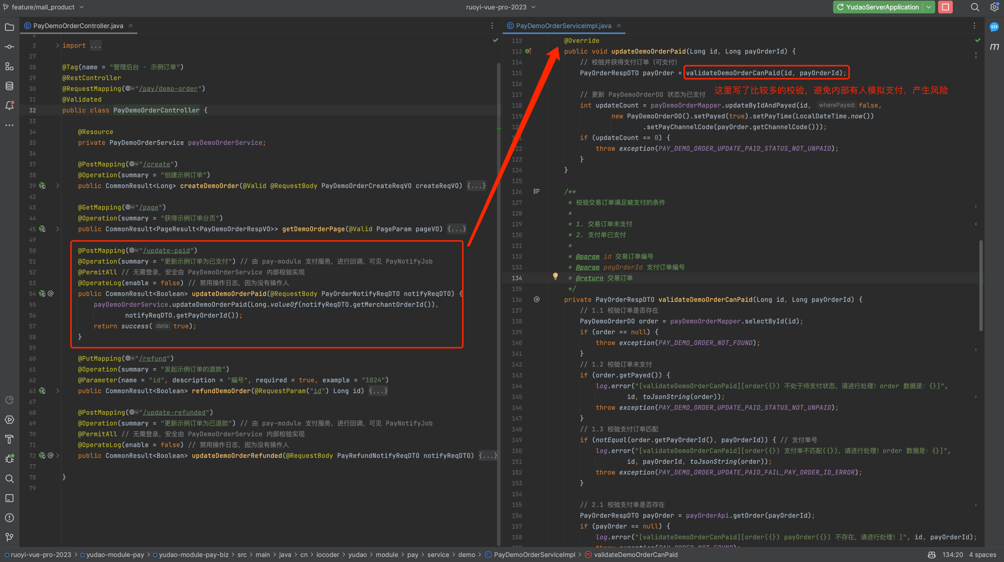Open the Commit tool window
1004x562 pixels.
pyautogui.click(x=9, y=47)
